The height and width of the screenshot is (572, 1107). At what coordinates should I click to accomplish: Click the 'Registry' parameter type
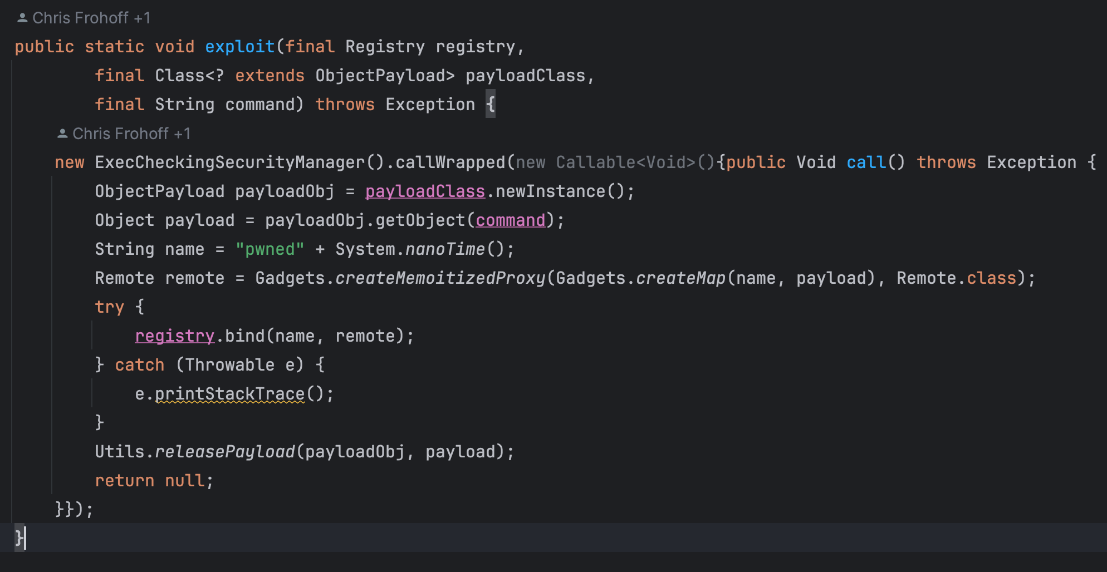pos(385,47)
